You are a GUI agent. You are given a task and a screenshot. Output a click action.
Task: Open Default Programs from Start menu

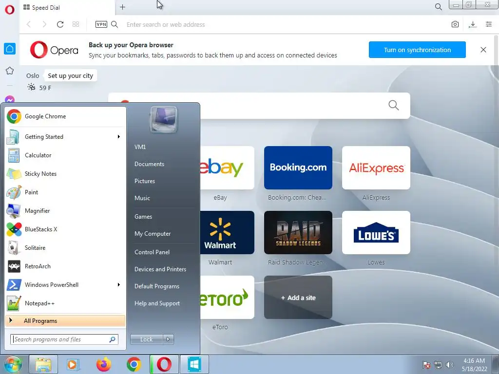[x=157, y=286]
